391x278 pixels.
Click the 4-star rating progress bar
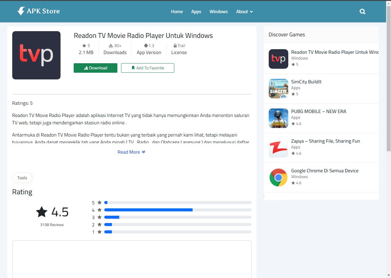tap(178, 210)
